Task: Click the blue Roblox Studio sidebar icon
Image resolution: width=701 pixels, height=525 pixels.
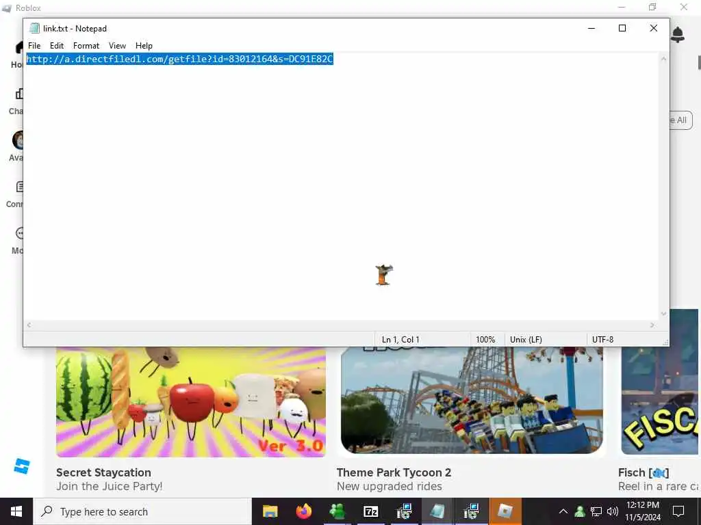Action: point(21,466)
